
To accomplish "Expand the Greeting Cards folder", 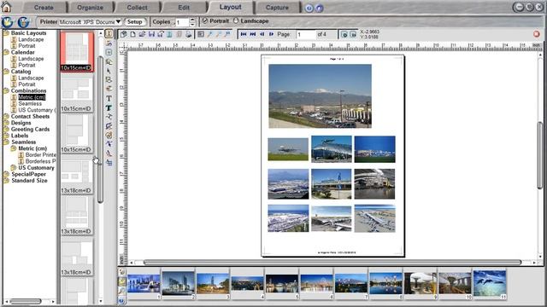I will (x=6, y=129).
